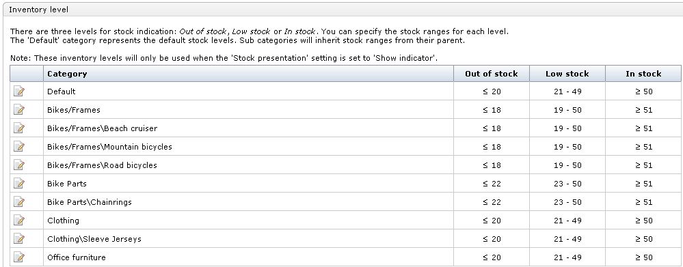Select the Out of stock column header
683x267 pixels.
(x=492, y=74)
